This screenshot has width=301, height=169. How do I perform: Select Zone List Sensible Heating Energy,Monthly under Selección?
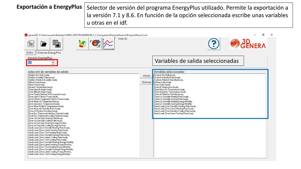tap(48, 123)
